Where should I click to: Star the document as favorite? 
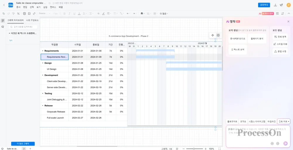point(49,3)
